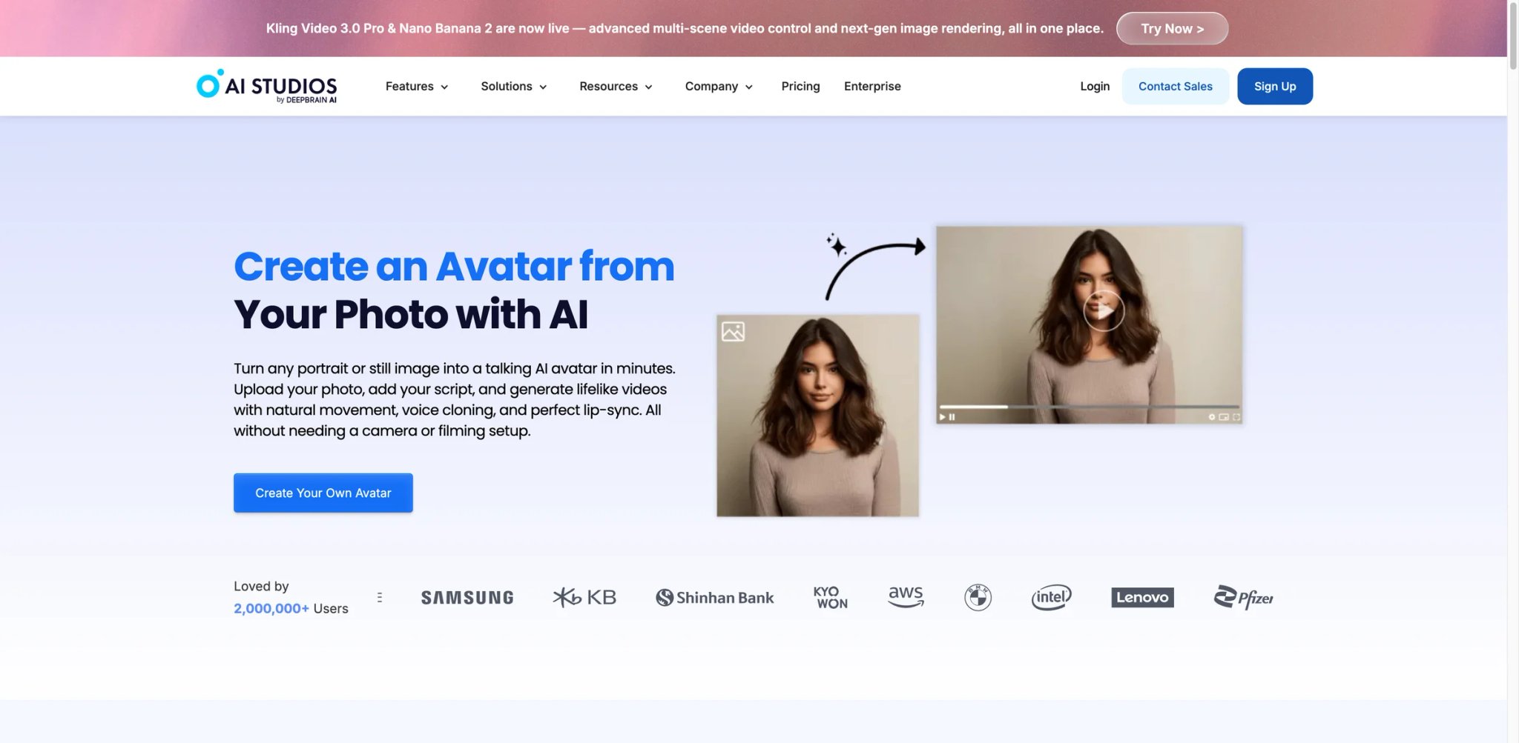Click the video fullscreen icon
Image resolution: width=1519 pixels, height=743 pixels.
click(1236, 417)
